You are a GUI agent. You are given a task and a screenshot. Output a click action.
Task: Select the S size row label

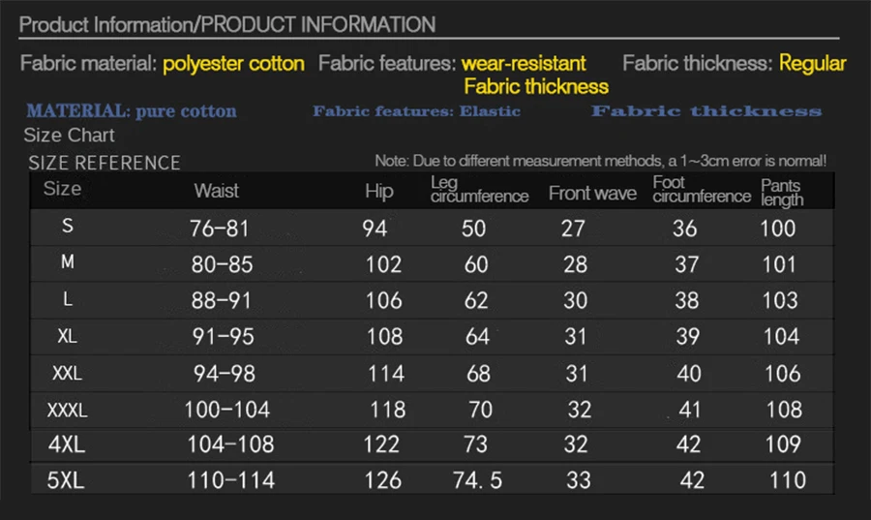click(68, 227)
